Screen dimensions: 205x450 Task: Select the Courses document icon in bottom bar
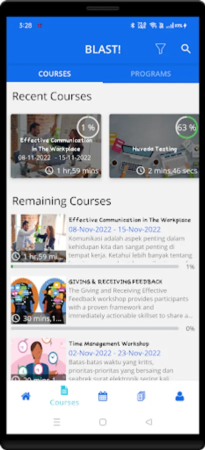(x=64, y=390)
